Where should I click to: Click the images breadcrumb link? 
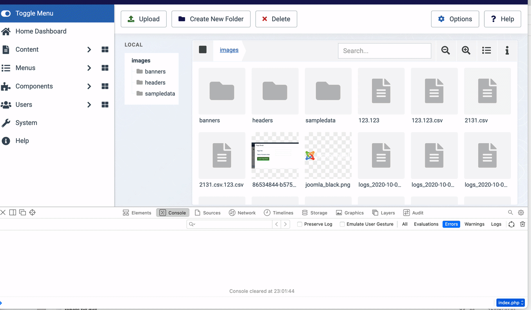coord(229,50)
